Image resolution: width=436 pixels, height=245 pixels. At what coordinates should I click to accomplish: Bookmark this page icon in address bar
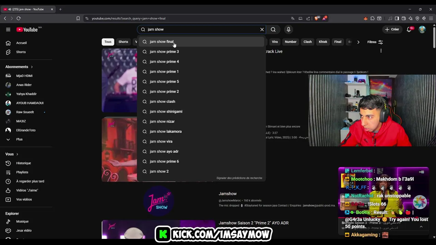pos(78,18)
